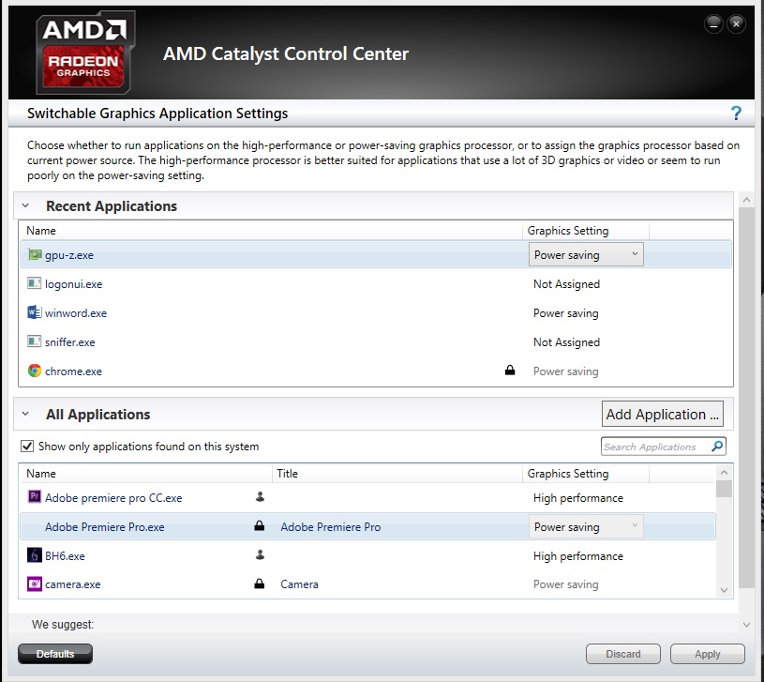Image resolution: width=764 pixels, height=682 pixels.
Task: Click the Apply button
Action: 708,654
